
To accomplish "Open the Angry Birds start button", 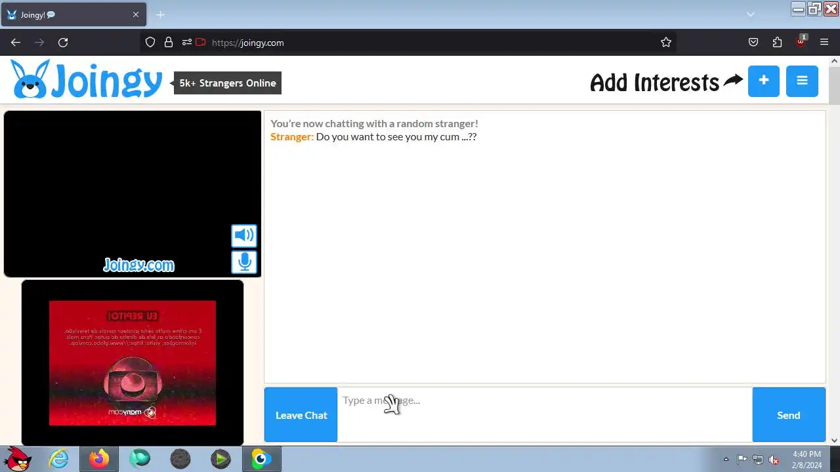I will click(x=18, y=460).
